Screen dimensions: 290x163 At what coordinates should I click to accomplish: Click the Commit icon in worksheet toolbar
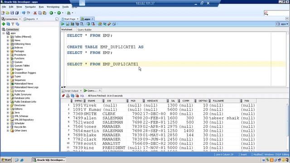pos(88,24)
